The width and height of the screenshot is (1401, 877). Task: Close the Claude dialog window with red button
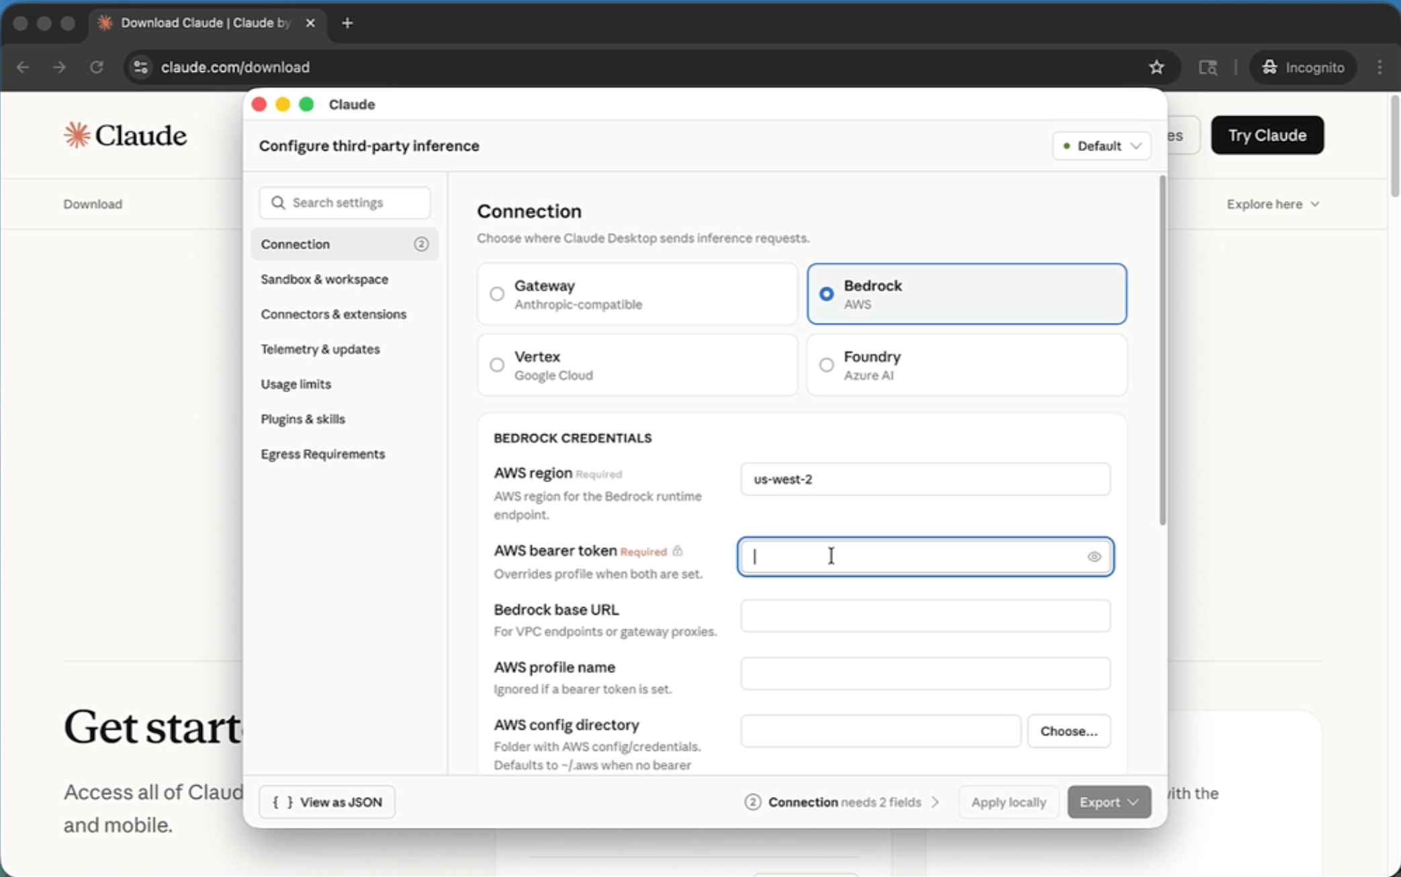(x=259, y=104)
